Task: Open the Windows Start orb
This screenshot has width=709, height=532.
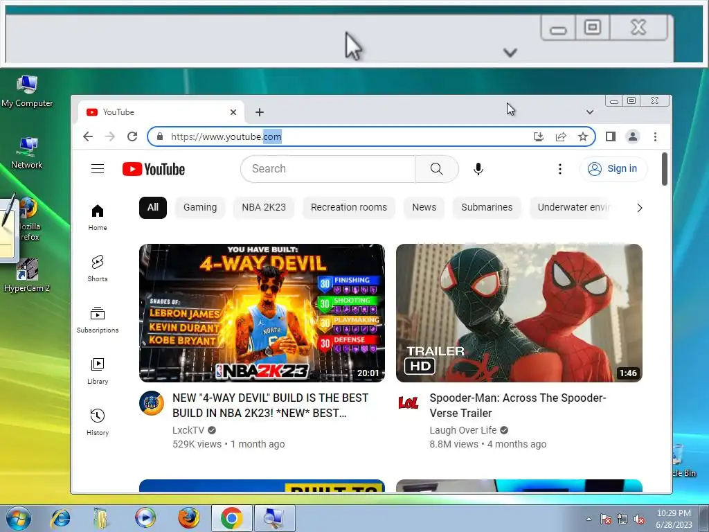Action: (18, 518)
